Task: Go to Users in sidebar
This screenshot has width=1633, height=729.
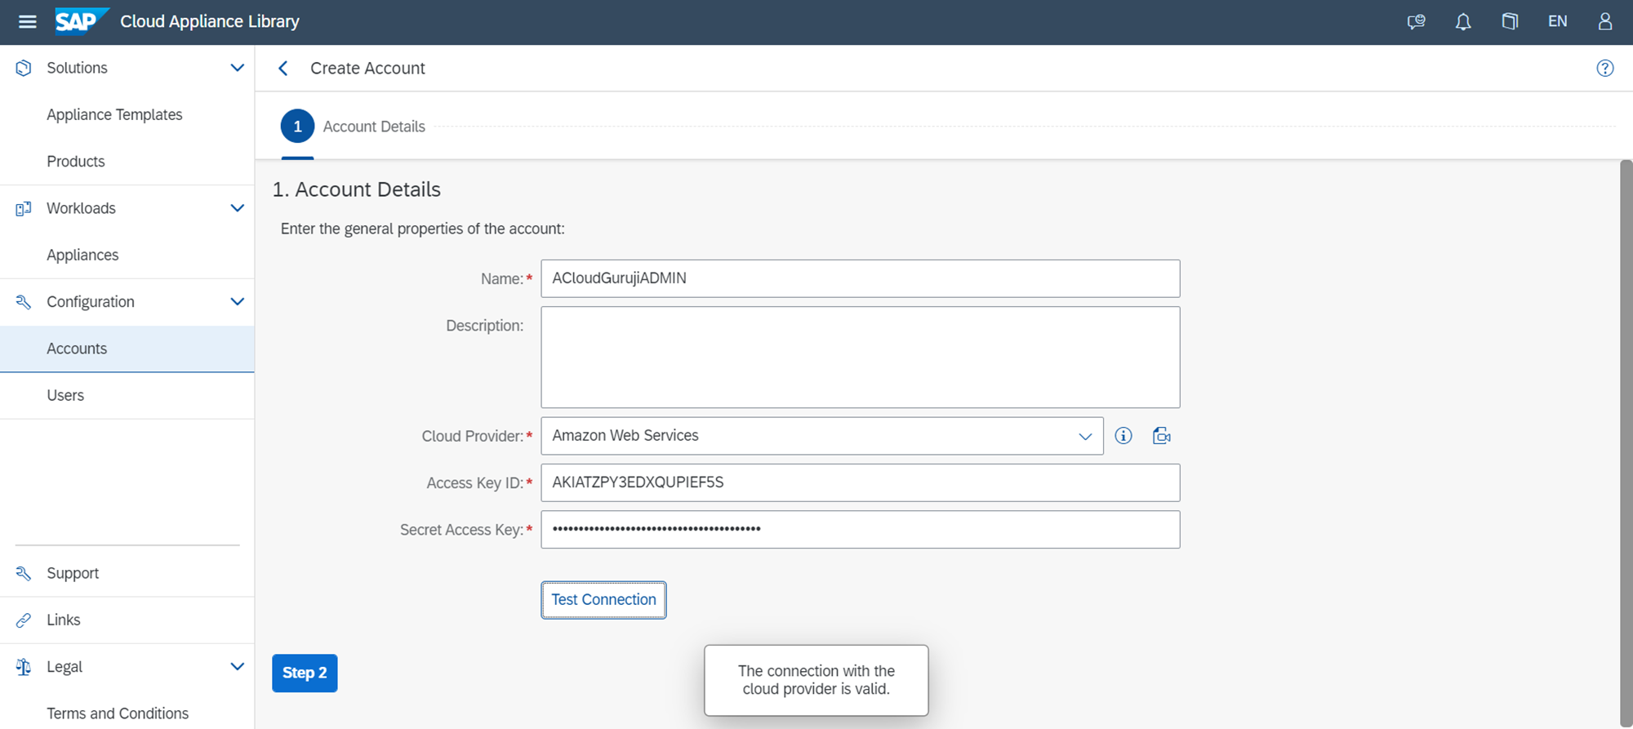Action: (65, 396)
